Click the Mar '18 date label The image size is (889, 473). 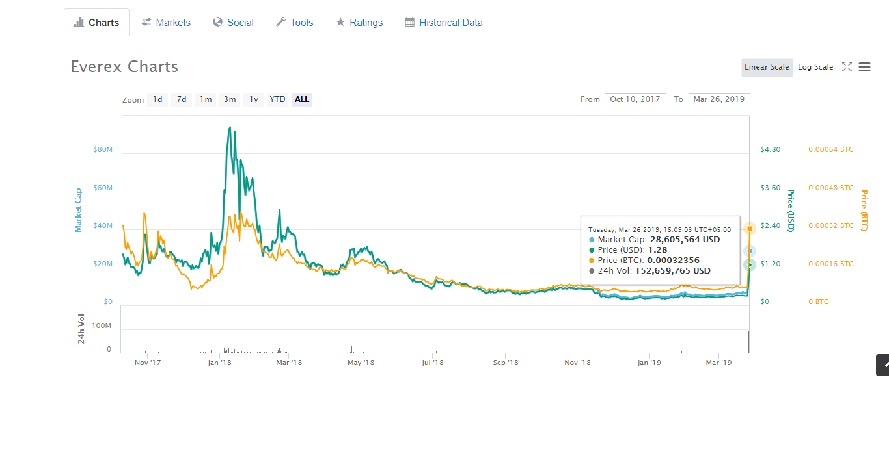tap(288, 363)
